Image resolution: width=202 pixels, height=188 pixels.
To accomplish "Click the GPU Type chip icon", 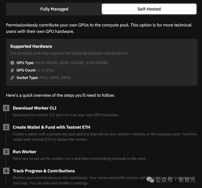I will (12, 63).
